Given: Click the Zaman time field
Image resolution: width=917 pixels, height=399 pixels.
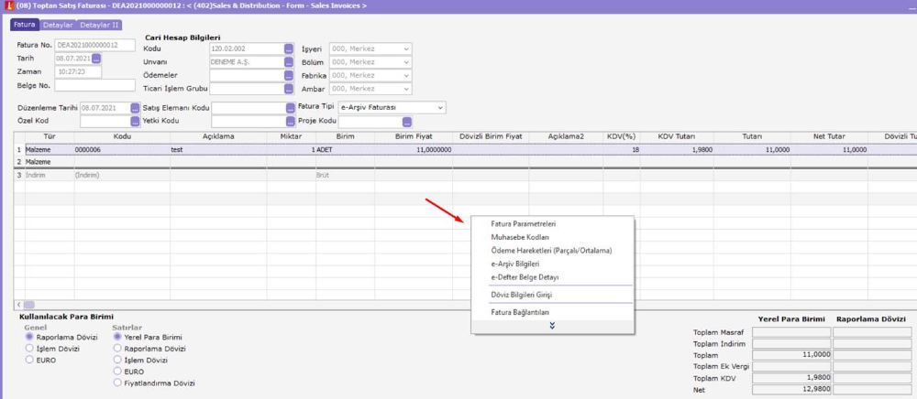Looking at the screenshot, I should (78, 71).
